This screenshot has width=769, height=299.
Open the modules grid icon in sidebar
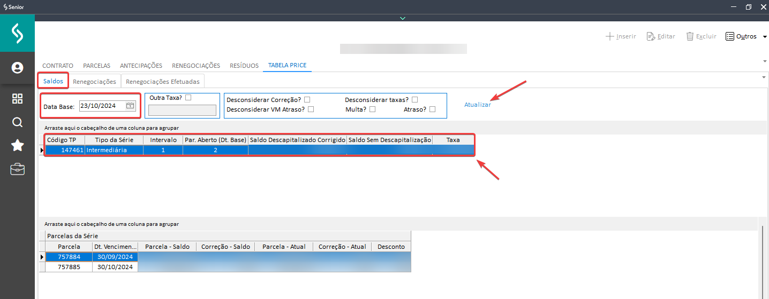click(17, 99)
